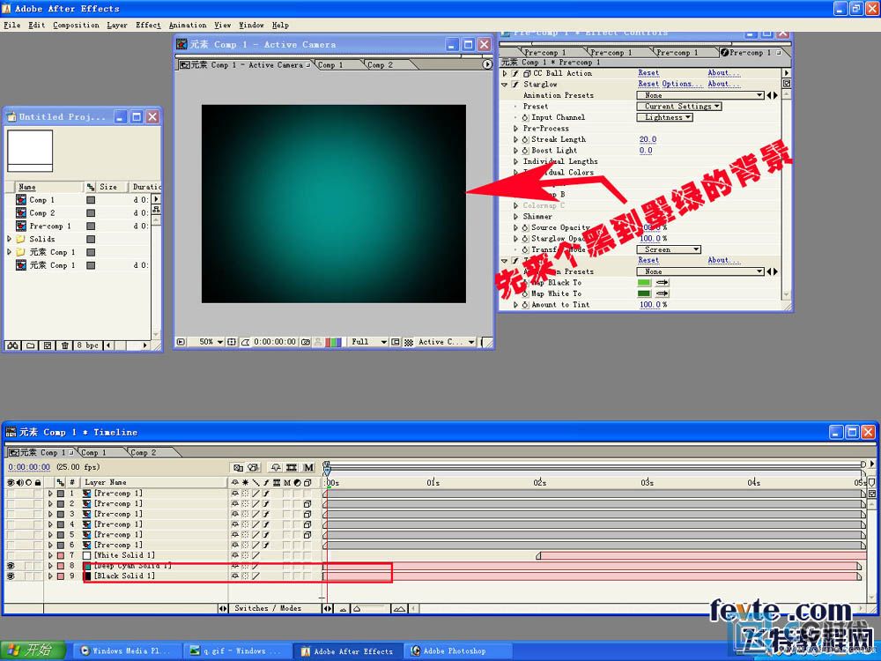The width and height of the screenshot is (881, 661).
Task: Enable visibility for layer 1 Pre-comp 1
Action: pos(11,494)
